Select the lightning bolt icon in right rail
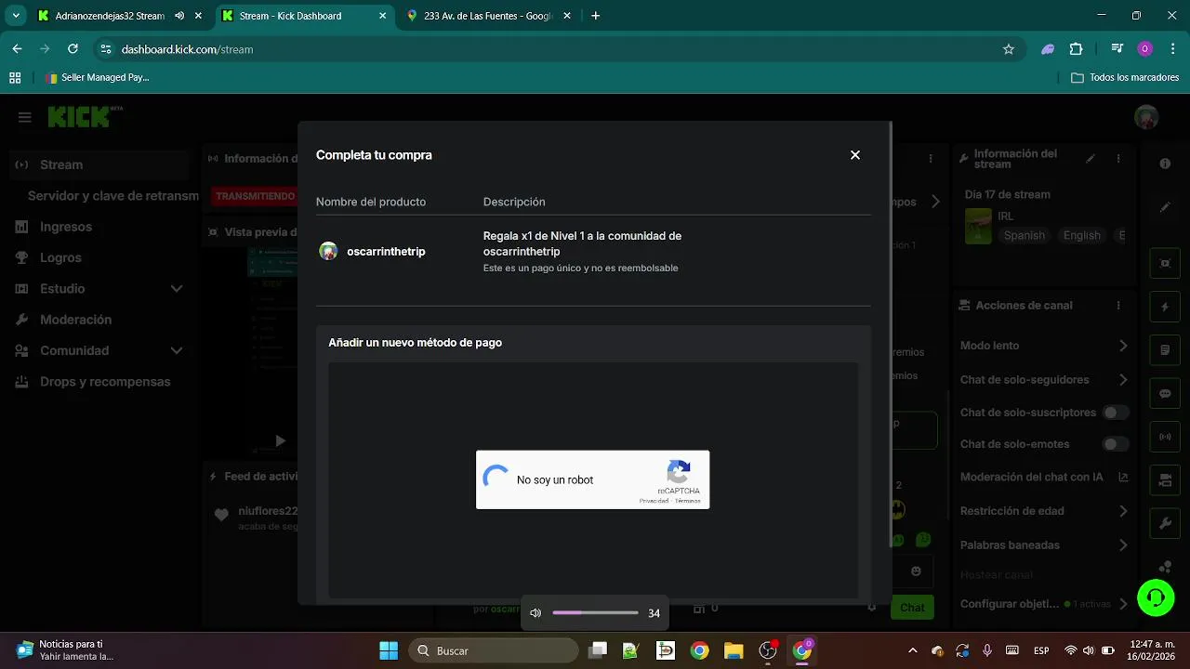This screenshot has height=669, width=1190. (1165, 307)
